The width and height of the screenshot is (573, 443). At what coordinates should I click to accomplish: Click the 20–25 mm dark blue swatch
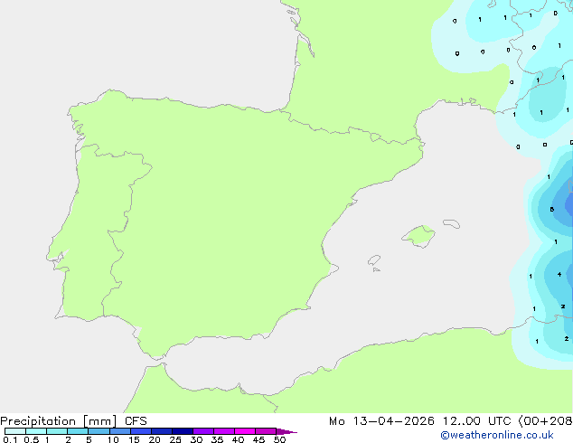162,431
